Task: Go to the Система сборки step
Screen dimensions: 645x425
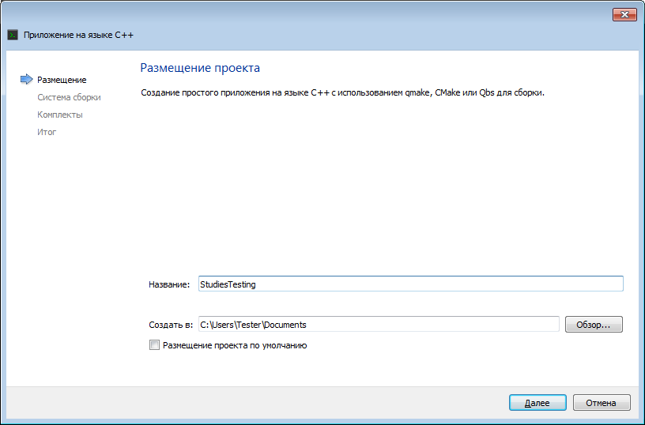Action: click(69, 97)
